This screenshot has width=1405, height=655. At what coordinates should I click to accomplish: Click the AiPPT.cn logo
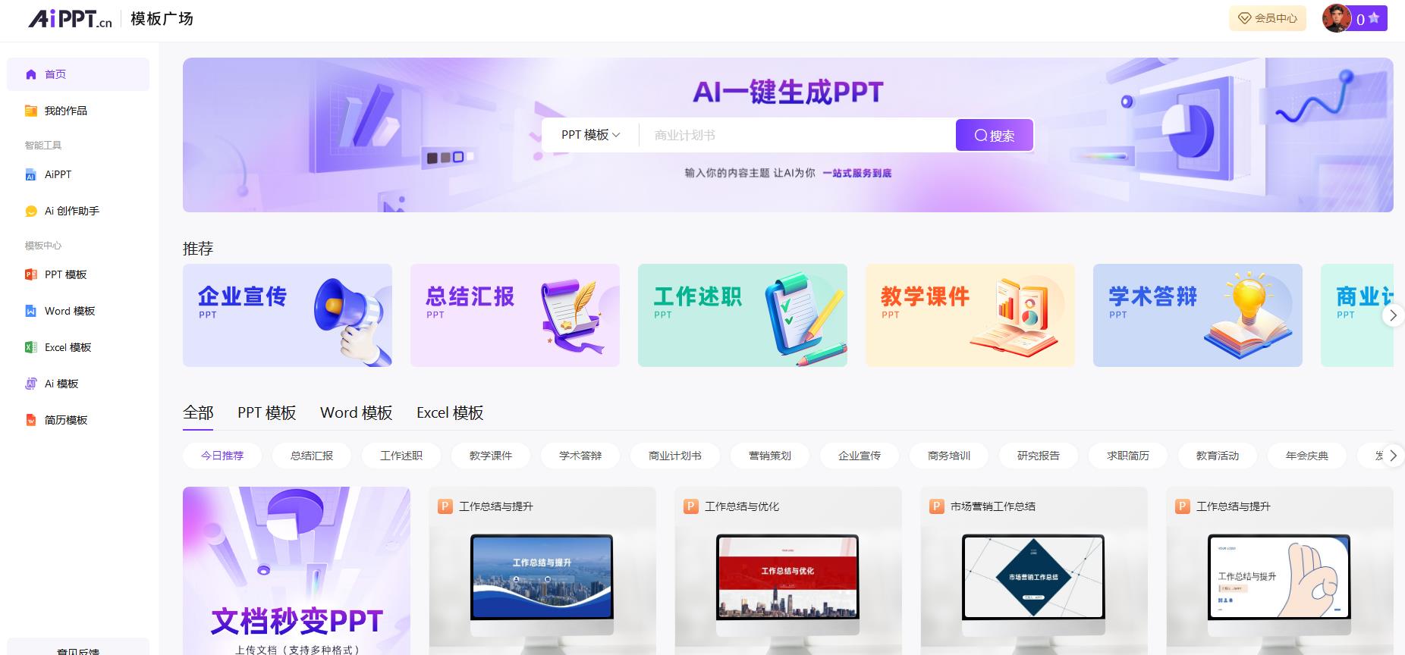pos(70,19)
